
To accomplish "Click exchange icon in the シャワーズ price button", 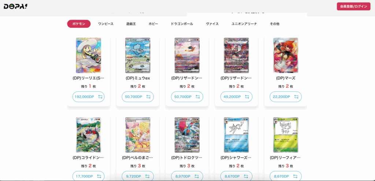I will (246, 176).
